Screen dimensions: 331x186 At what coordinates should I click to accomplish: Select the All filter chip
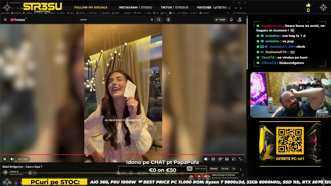(x=190, y=169)
